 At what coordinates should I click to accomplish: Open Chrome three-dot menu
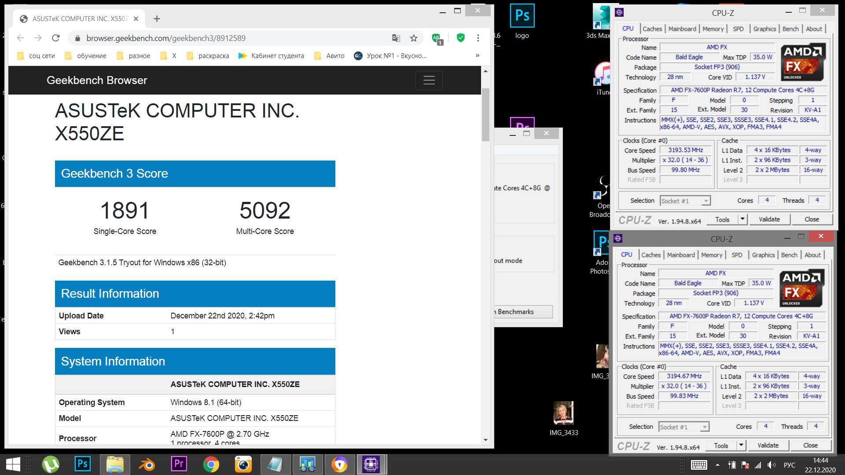[x=478, y=38]
